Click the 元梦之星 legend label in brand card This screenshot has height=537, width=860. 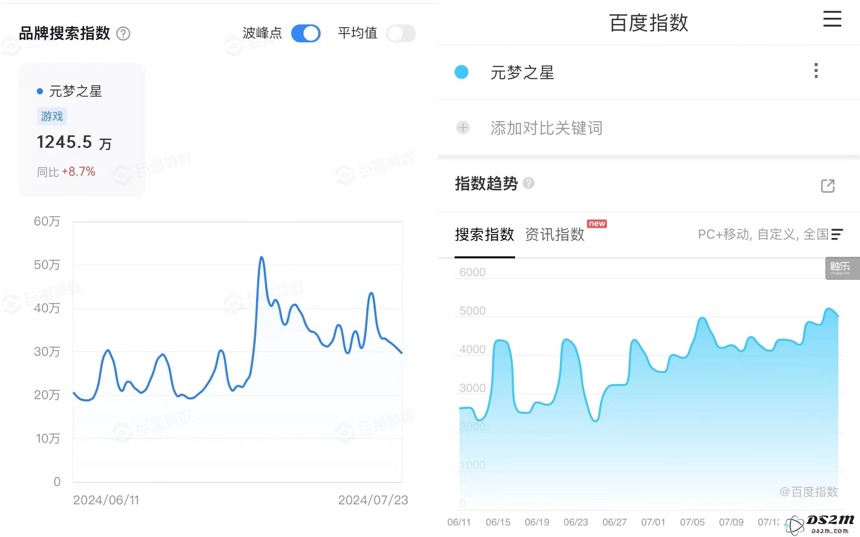coord(75,91)
